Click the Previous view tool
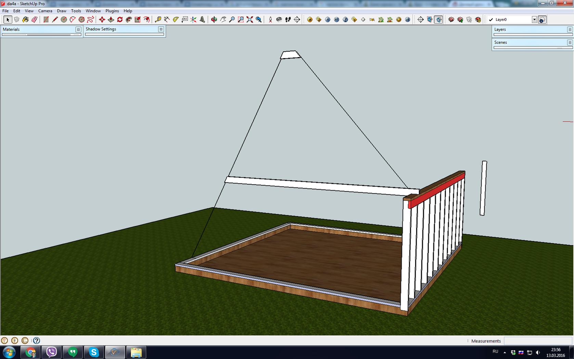574x359 pixels. (x=259, y=20)
